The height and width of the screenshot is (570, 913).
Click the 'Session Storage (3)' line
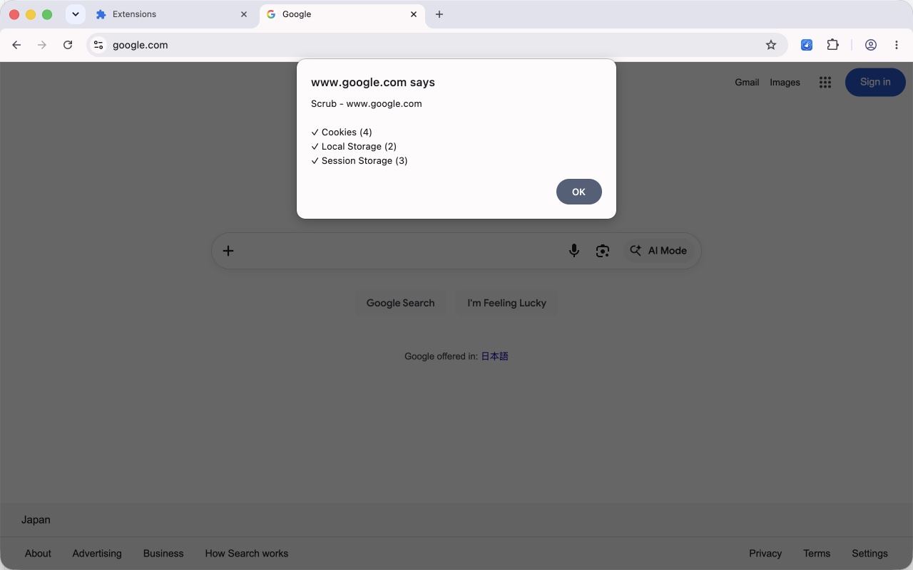click(359, 161)
